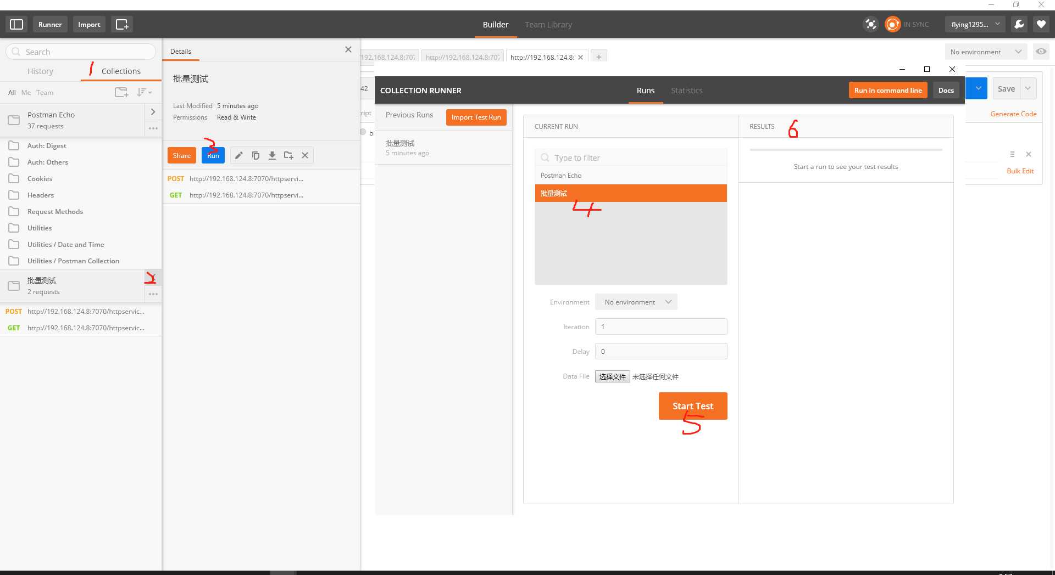Delete the collection with the X icon in toolbar
The image size is (1055, 575).
click(x=305, y=155)
